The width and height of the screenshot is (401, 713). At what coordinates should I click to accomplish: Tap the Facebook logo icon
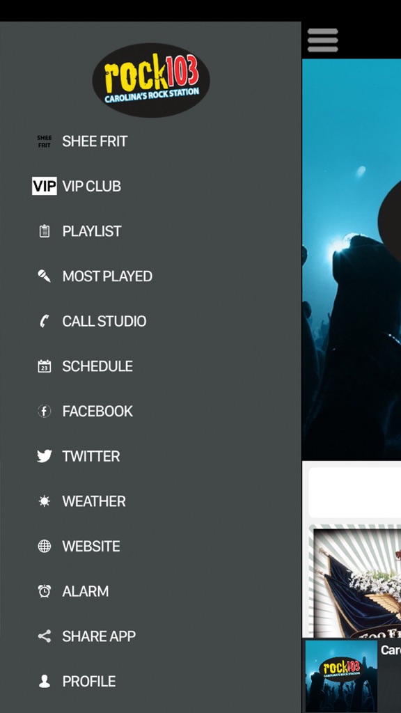pos(44,411)
